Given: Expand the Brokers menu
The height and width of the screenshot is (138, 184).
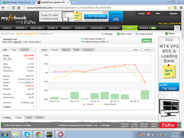Looking at the screenshot, I should [148, 28].
